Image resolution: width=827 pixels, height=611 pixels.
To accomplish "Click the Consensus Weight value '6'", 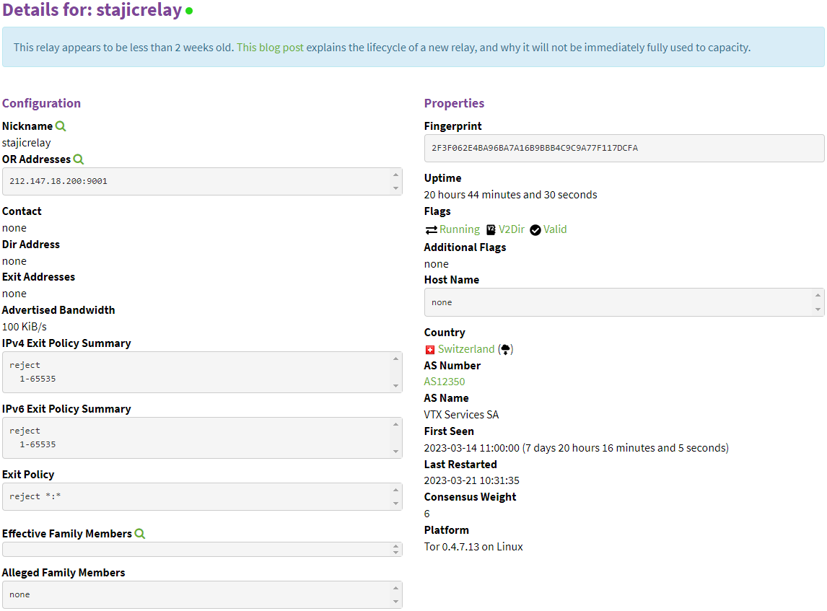I will (427, 514).
